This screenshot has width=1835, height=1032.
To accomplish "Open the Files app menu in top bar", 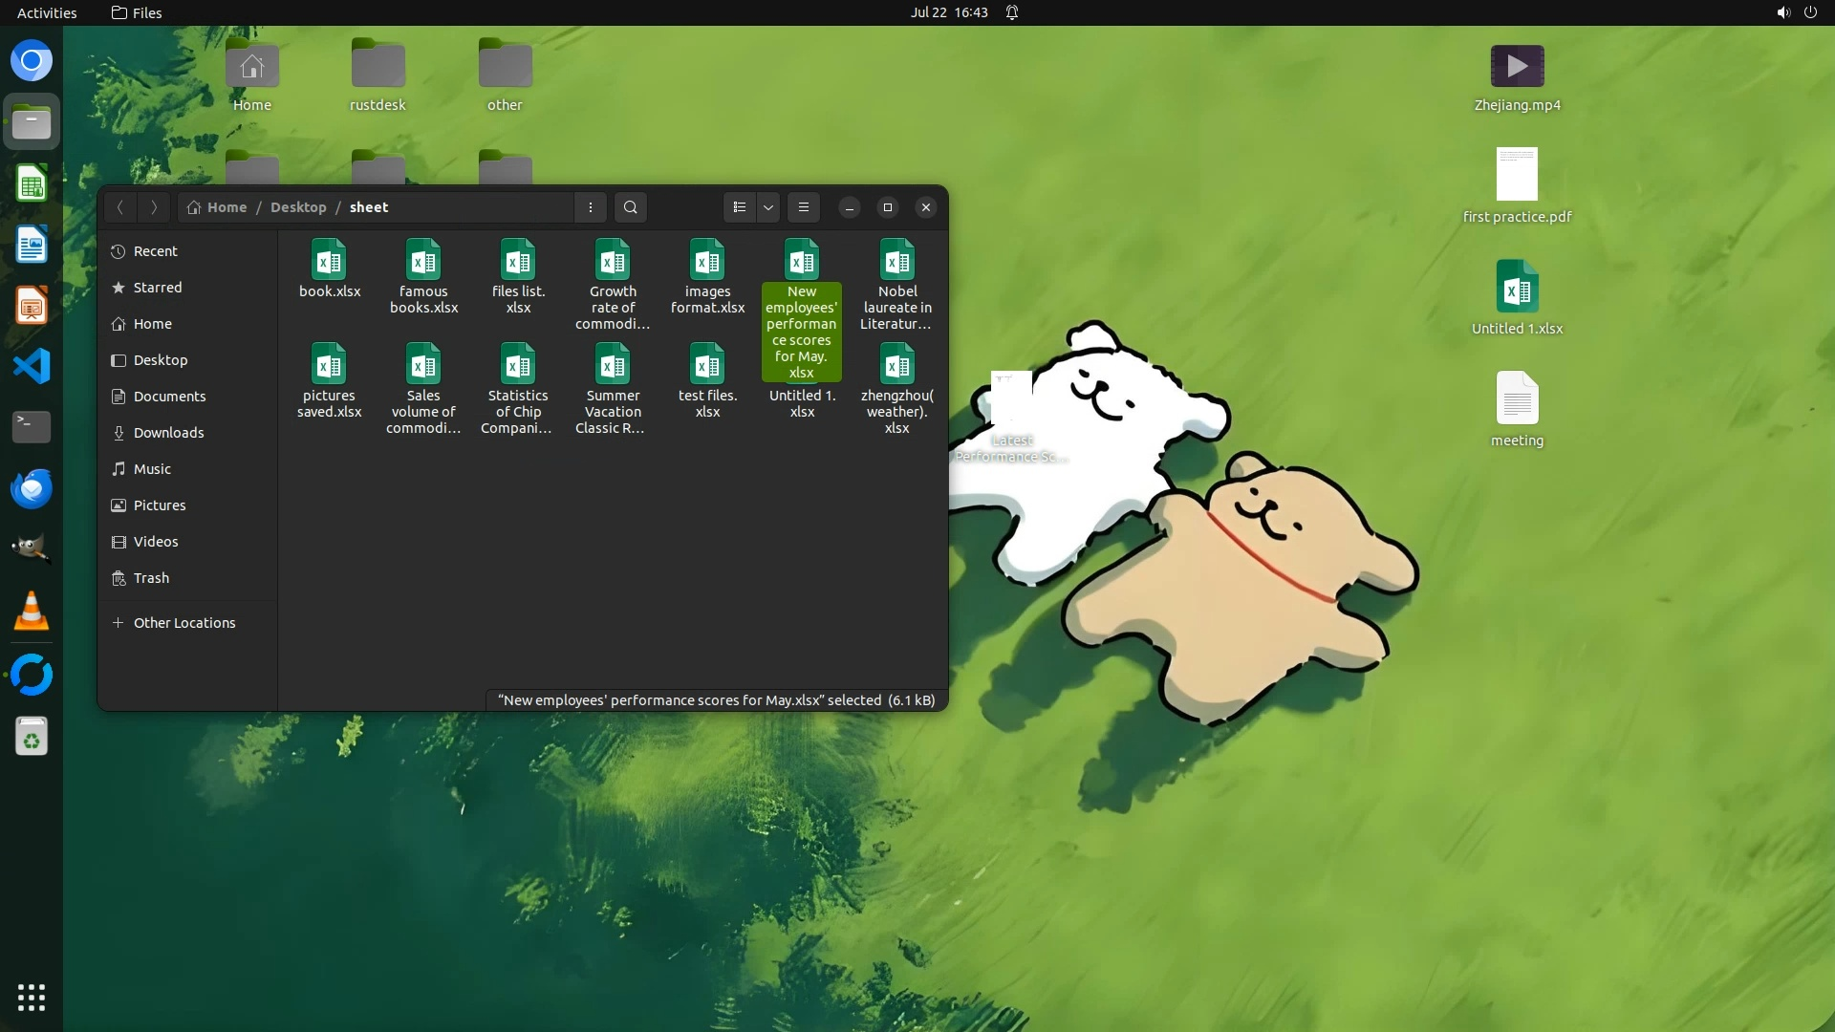I will tap(137, 12).
